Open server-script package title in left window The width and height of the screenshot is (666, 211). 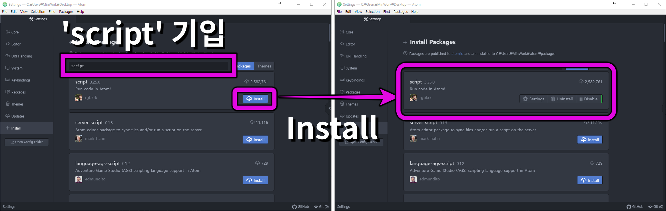[89, 122]
